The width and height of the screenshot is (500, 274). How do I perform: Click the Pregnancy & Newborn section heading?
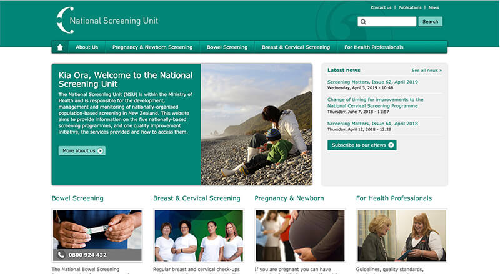pyautogui.click(x=289, y=198)
